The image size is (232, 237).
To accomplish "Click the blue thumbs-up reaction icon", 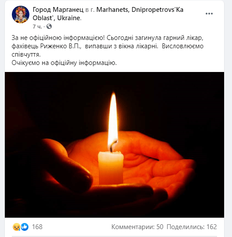I will [x=25, y=227].
